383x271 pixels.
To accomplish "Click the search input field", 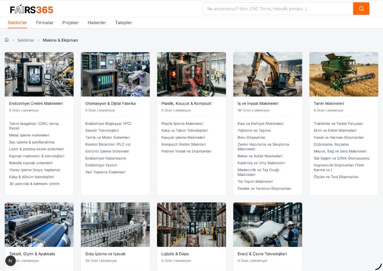I will (278, 9).
